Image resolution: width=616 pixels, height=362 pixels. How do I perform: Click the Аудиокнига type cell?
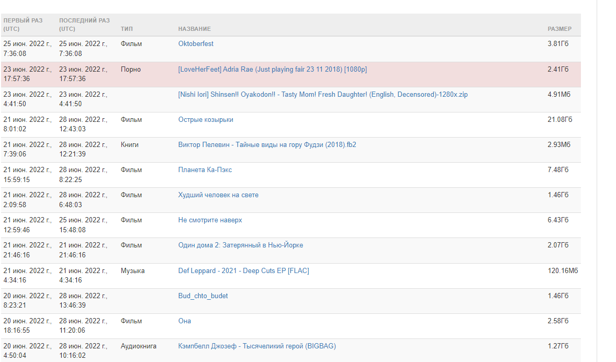click(x=139, y=346)
